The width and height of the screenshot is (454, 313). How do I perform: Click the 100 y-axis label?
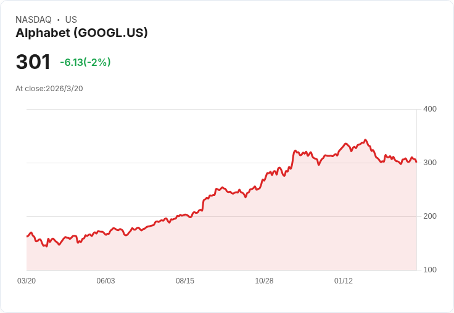(429, 270)
